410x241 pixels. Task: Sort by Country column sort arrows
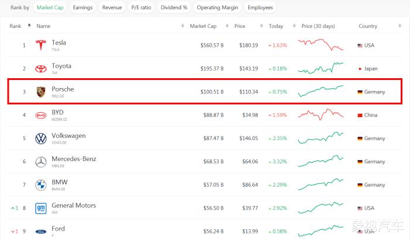click(x=399, y=26)
